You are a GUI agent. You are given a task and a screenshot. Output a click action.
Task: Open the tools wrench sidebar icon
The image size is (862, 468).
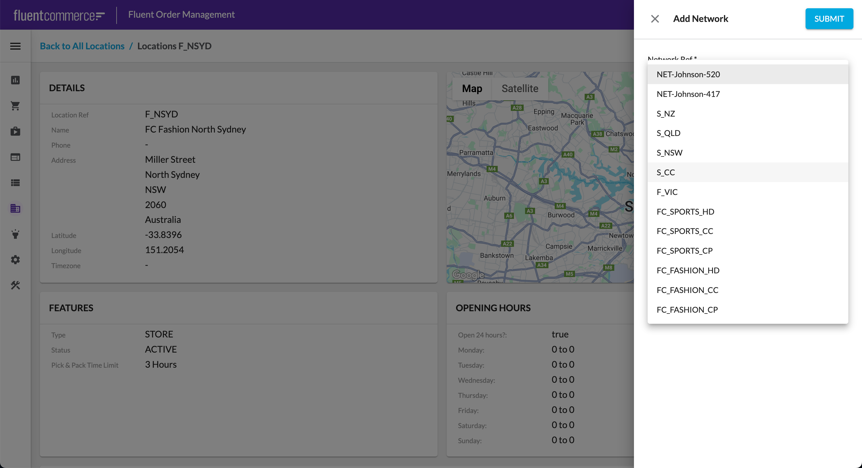(x=15, y=285)
